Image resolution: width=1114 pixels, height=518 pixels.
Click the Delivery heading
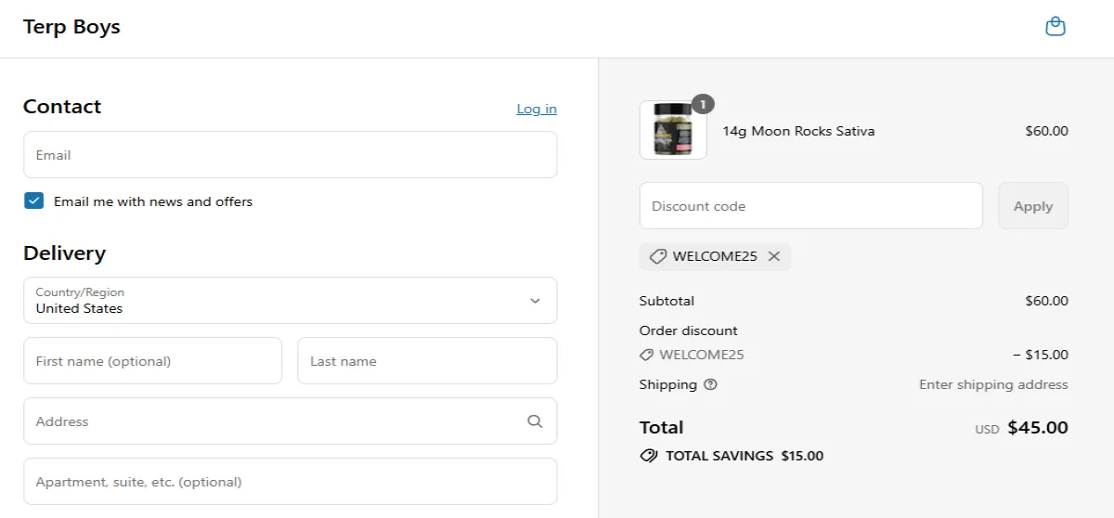pyautogui.click(x=64, y=253)
